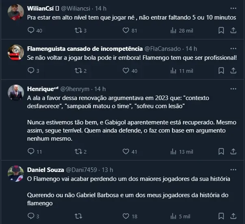
Task: Open more options on Henrique's tweet
Action: click(x=233, y=89)
